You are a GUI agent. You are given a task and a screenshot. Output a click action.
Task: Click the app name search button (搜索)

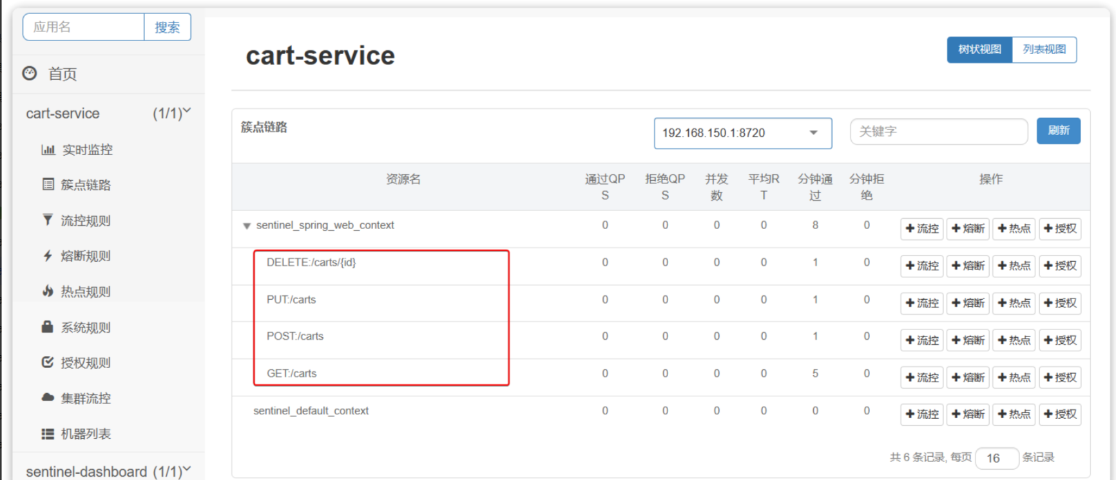167,27
